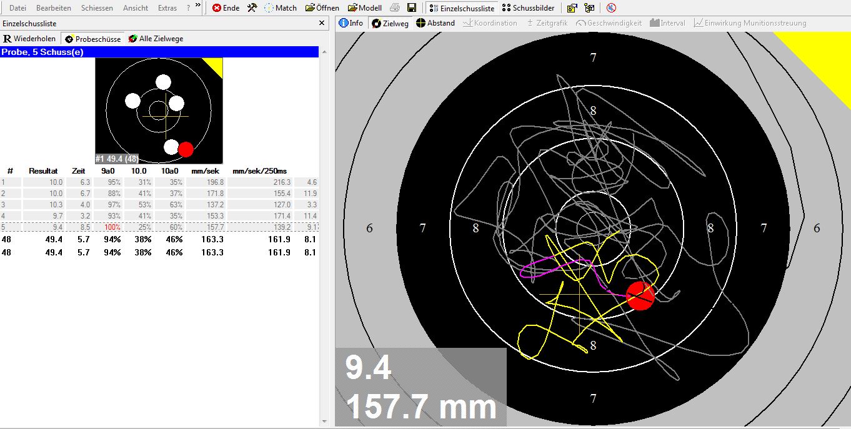Click the Wiederholen button
The height and width of the screenshot is (429, 851).
(x=30, y=39)
